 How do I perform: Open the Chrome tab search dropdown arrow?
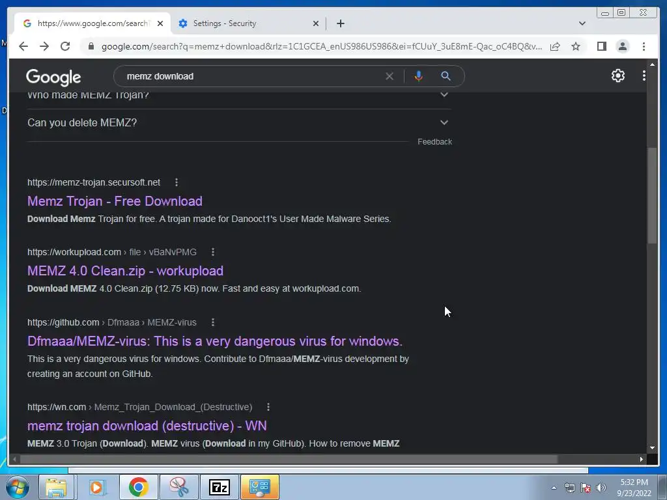point(582,23)
